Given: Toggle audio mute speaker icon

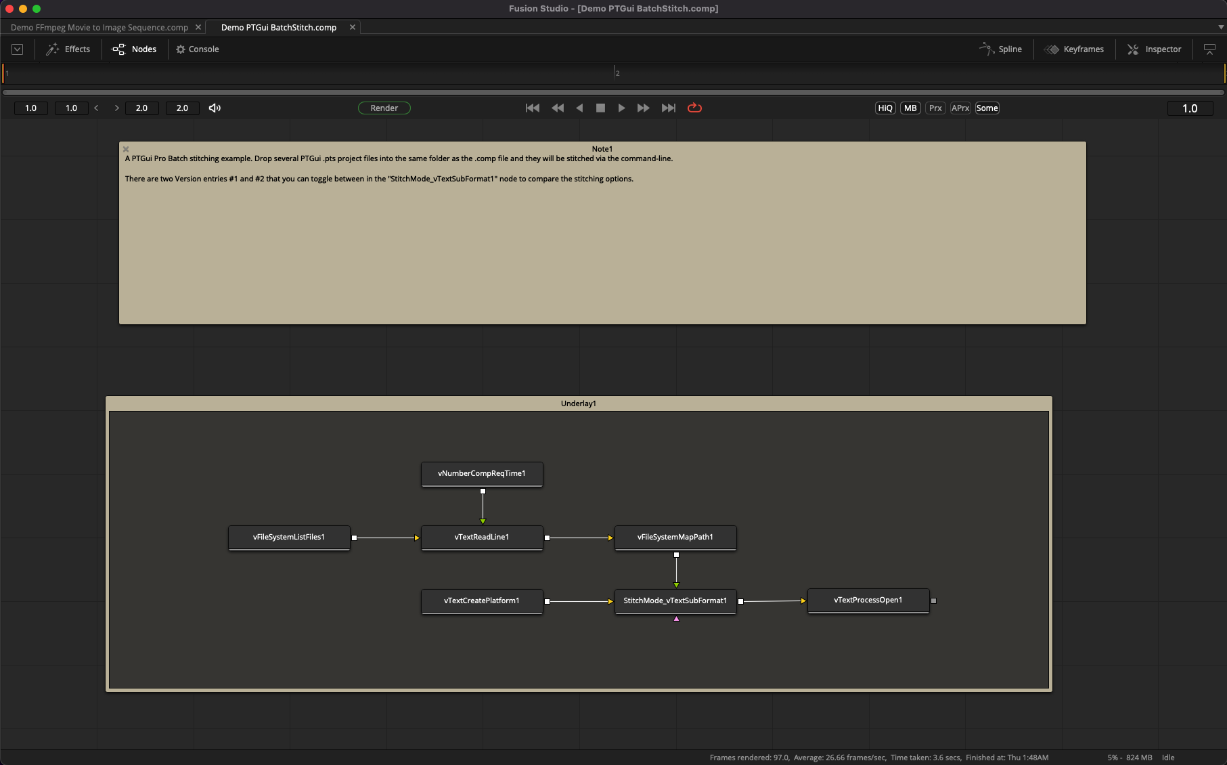Looking at the screenshot, I should click(x=215, y=108).
